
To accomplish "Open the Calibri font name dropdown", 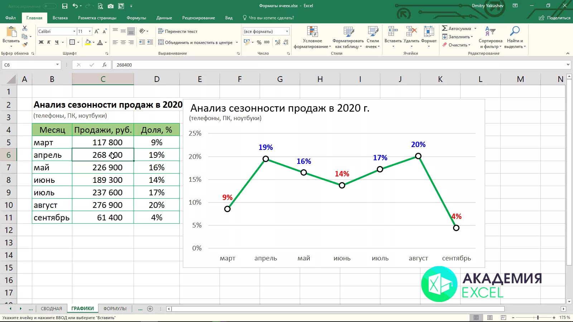I will tap(74, 31).
